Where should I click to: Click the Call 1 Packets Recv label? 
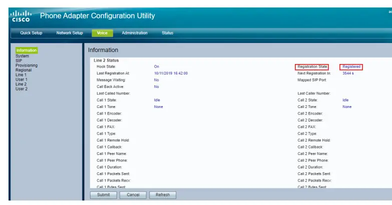tap(114, 180)
